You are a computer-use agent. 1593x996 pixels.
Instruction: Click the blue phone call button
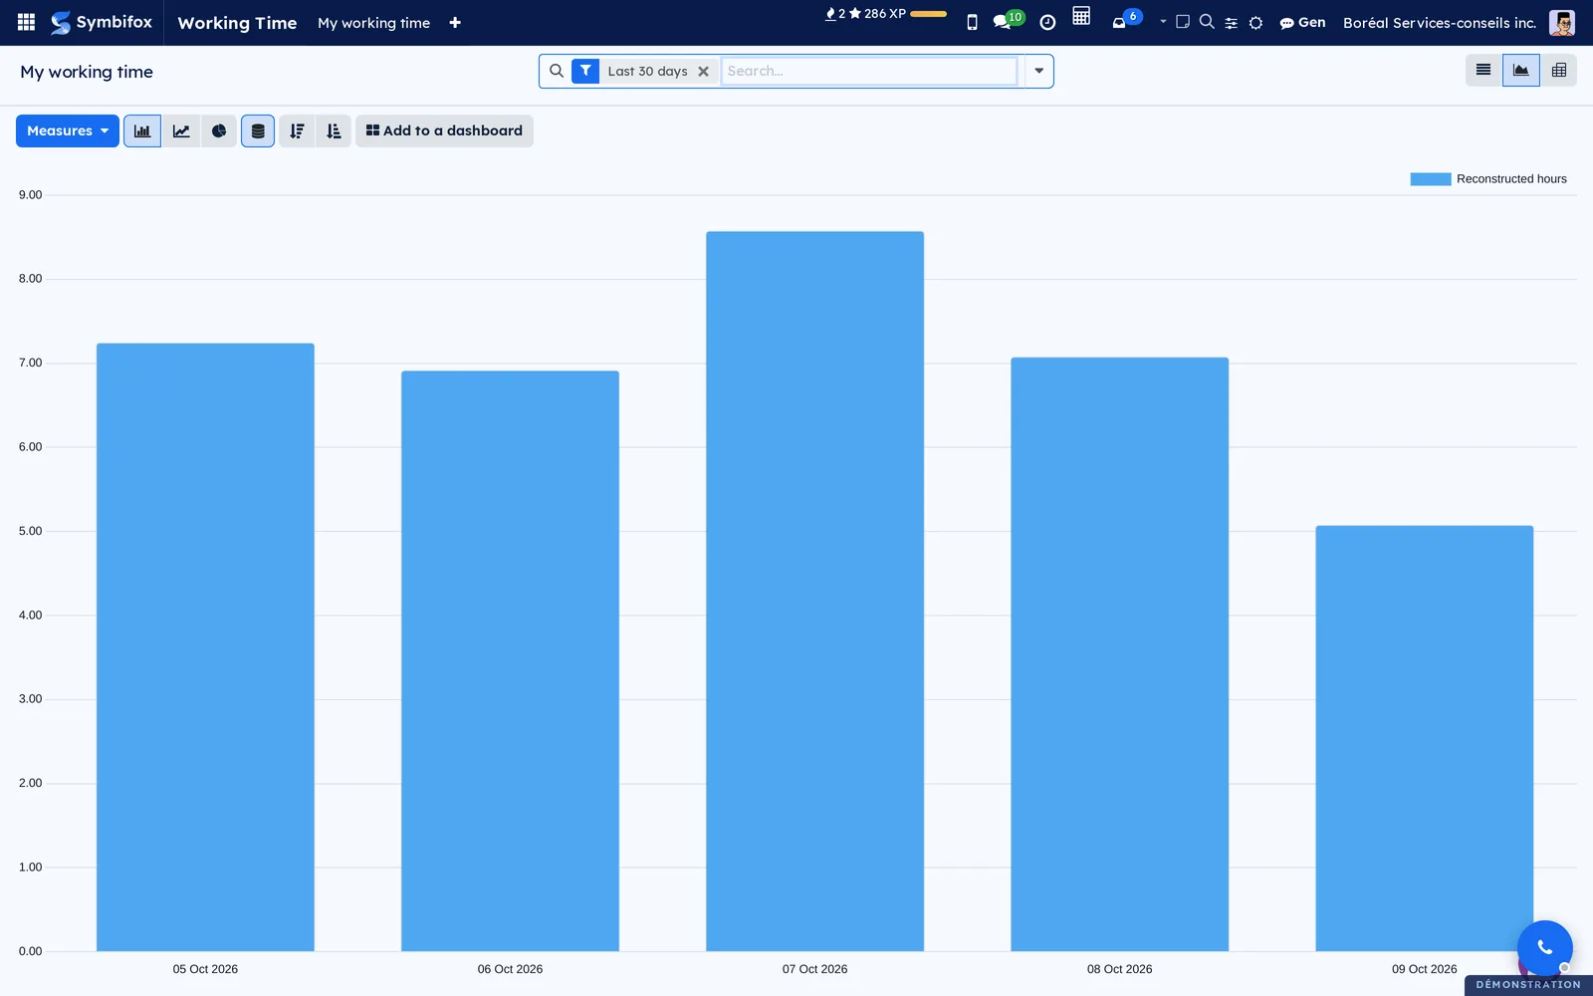point(1544,947)
